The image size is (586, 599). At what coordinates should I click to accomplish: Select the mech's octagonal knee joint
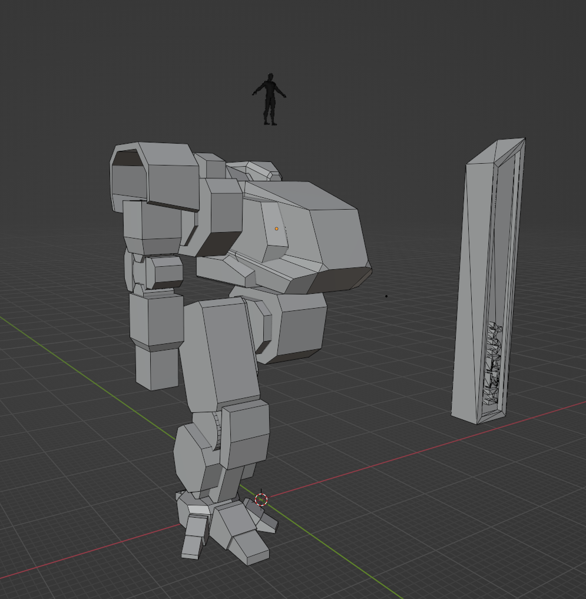(191, 454)
